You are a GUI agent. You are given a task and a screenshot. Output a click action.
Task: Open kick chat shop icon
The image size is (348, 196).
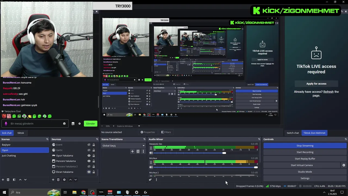coord(73,124)
